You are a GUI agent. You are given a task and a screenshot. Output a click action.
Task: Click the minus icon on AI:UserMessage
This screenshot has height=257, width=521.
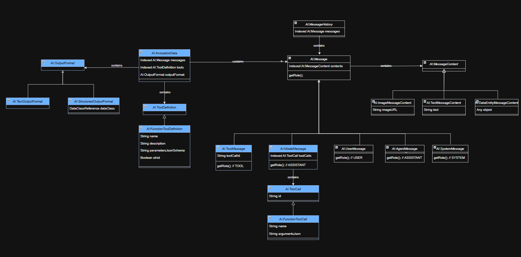[x=336, y=148]
